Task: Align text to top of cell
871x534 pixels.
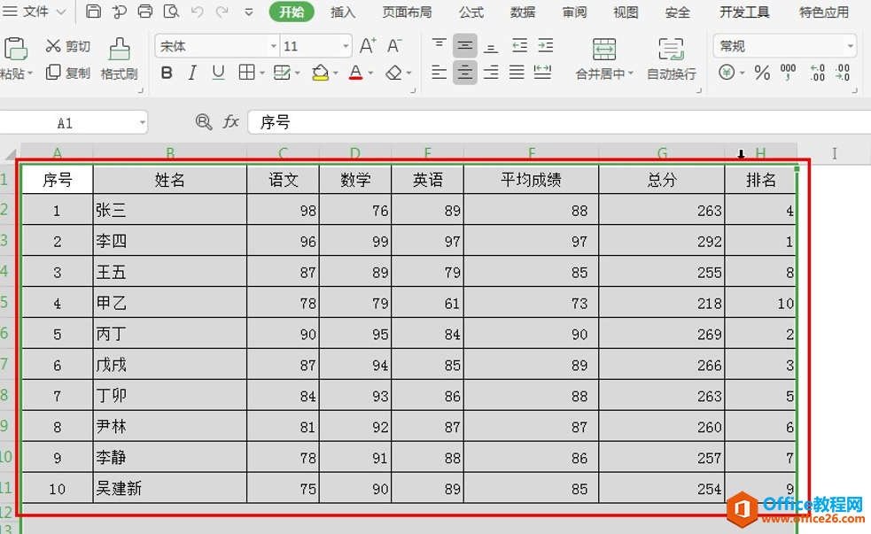Action: 439,45
